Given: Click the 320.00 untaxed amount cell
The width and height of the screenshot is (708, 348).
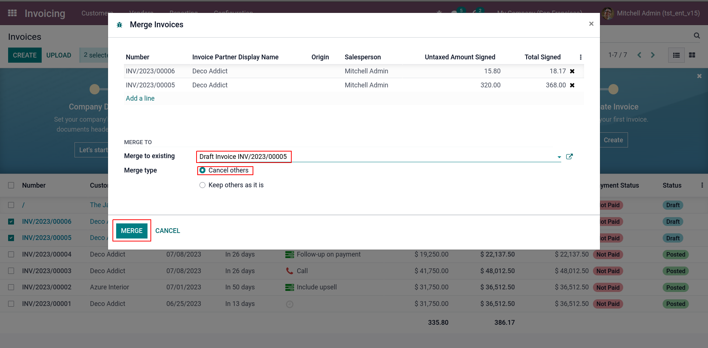Looking at the screenshot, I should point(490,85).
